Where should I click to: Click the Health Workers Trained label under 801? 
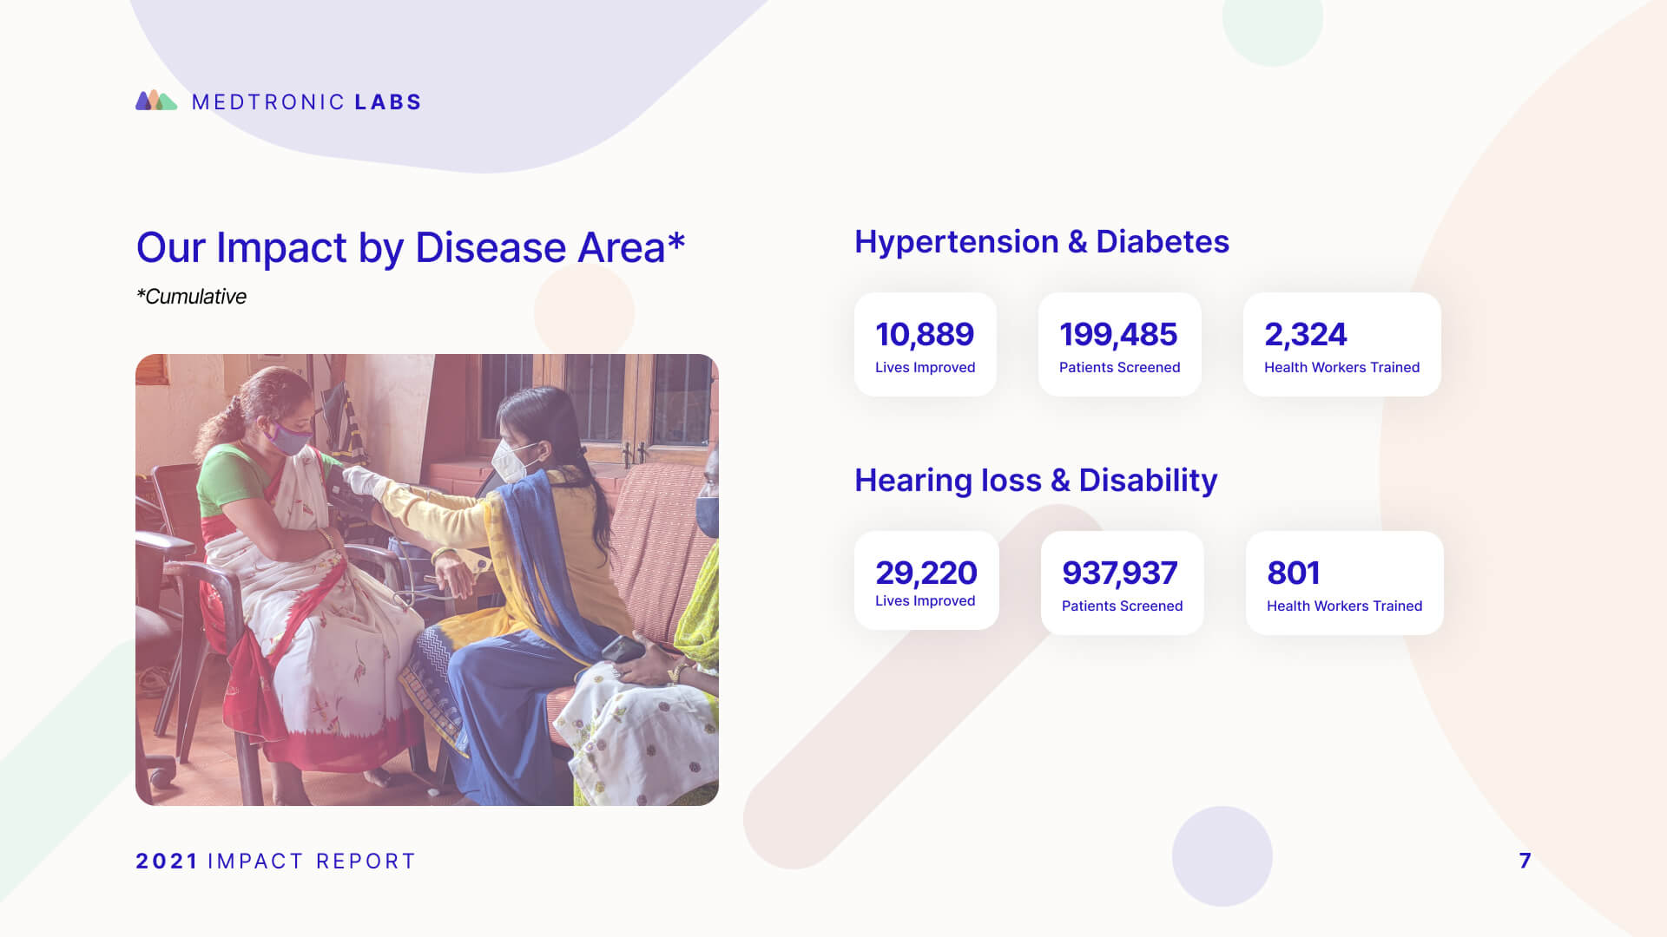(x=1344, y=606)
